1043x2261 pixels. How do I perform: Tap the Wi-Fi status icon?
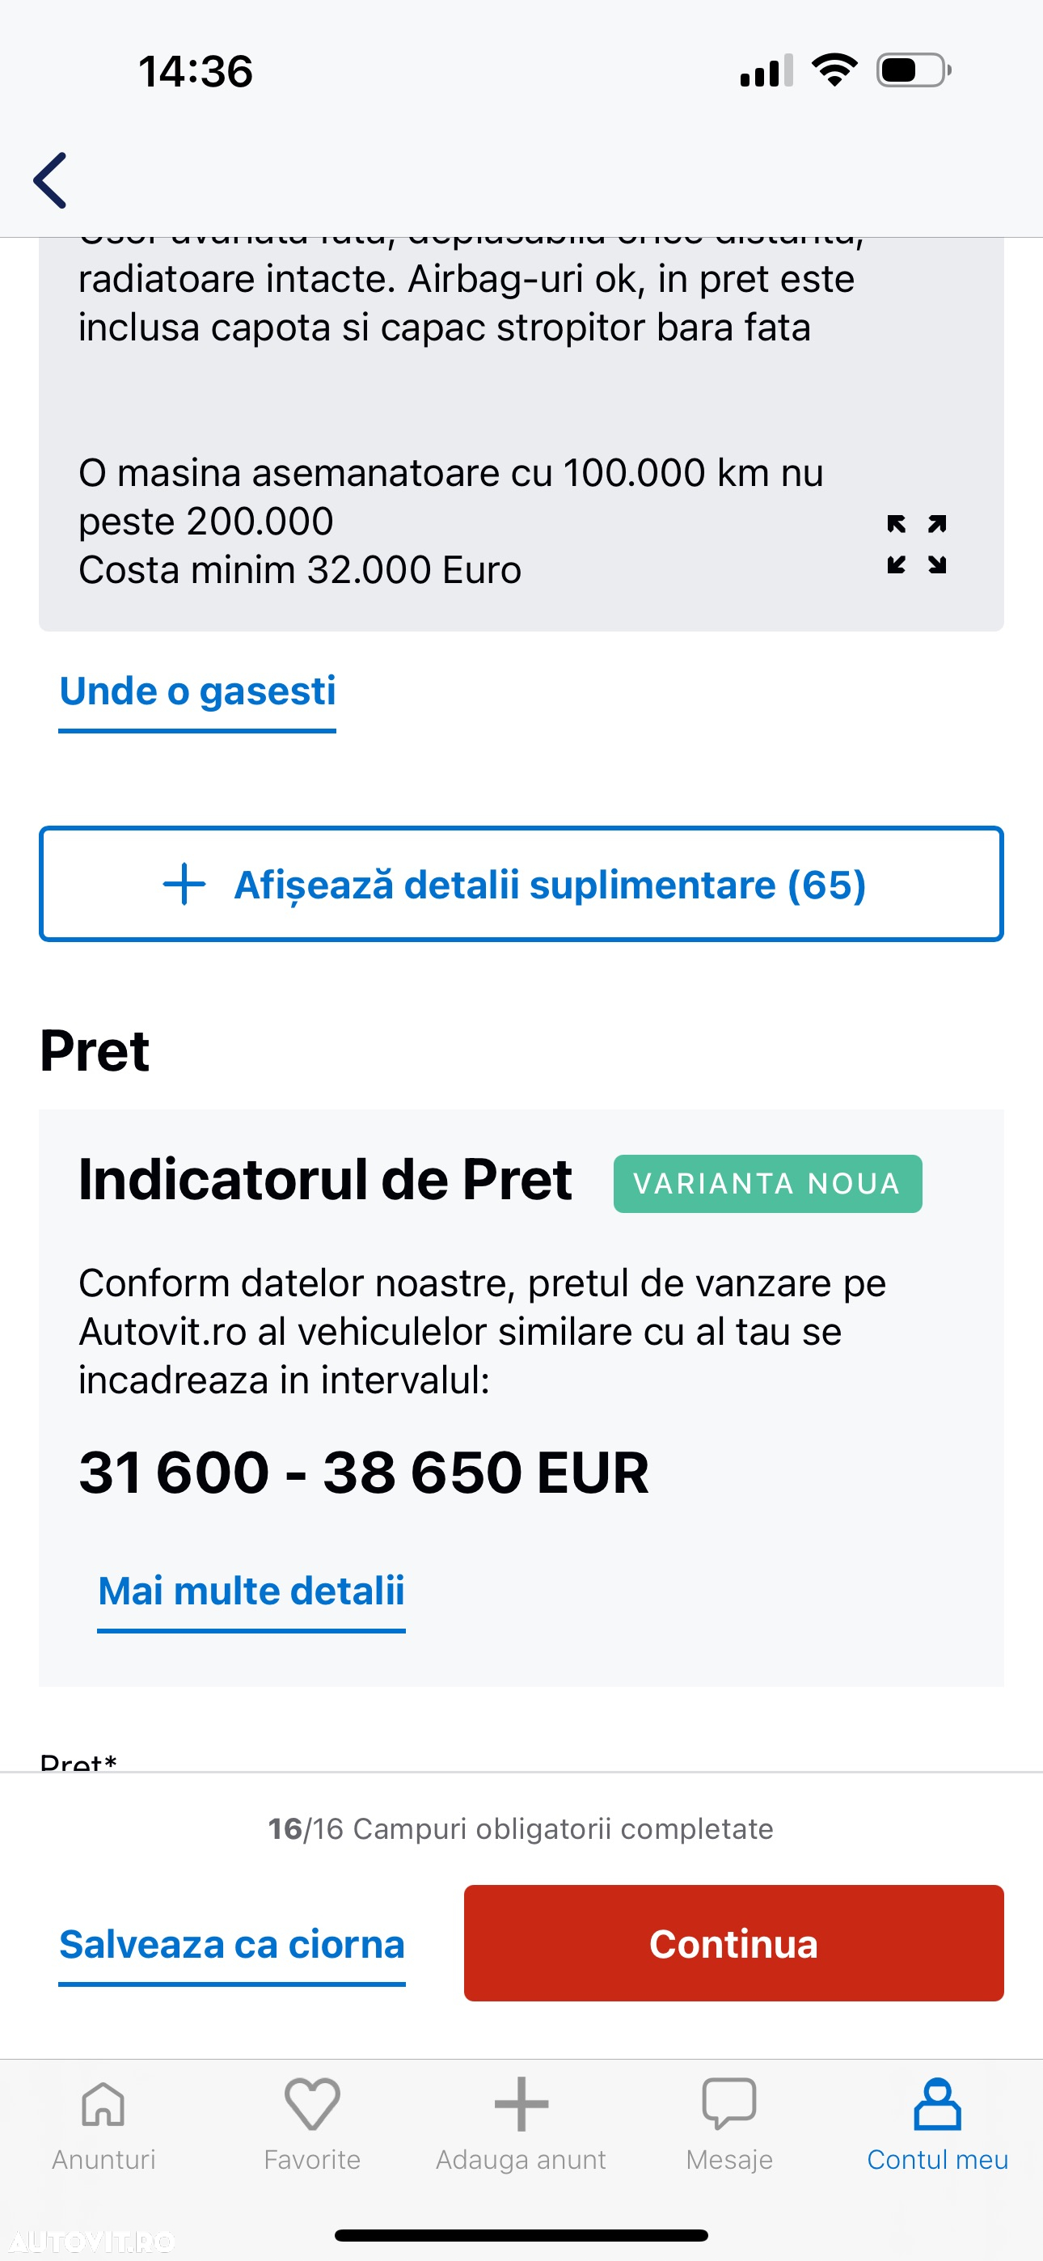[834, 70]
